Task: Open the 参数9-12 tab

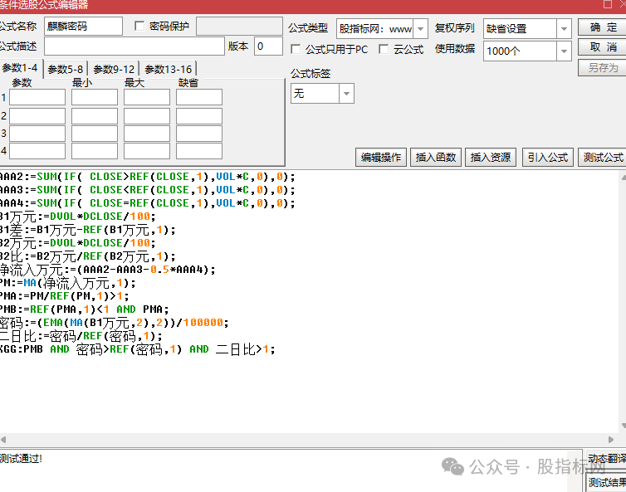Action: point(114,69)
